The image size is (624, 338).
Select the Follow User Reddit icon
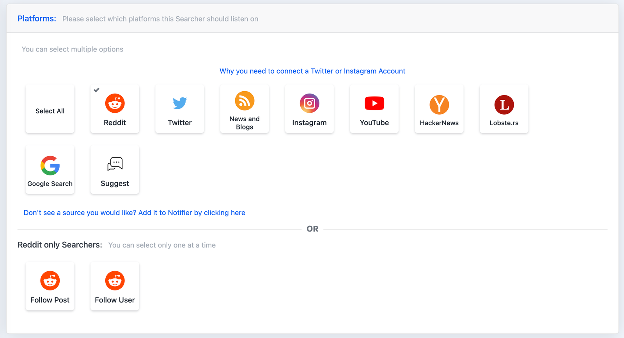click(x=115, y=281)
